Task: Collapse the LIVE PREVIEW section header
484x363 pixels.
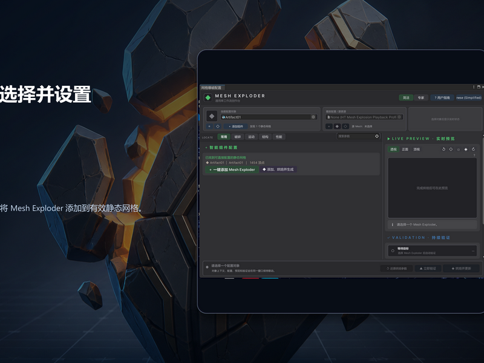Action: coord(420,139)
